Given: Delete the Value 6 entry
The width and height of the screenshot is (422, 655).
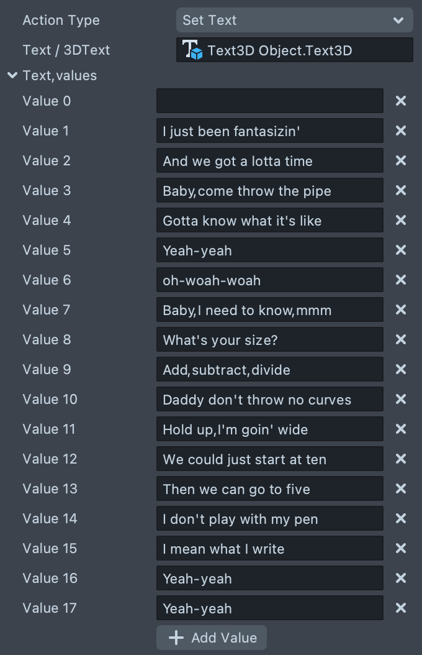Looking at the screenshot, I should tap(401, 280).
